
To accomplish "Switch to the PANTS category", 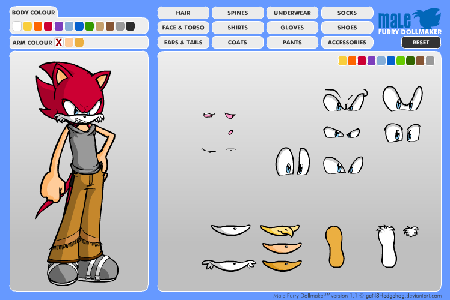I will pos(292,43).
